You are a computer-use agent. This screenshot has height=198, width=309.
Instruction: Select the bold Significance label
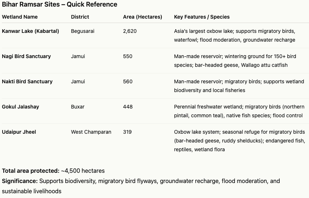pos(20,181)
